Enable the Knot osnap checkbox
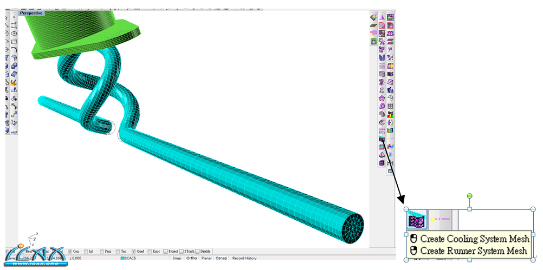The width and height of the screenshot is (543, 270). (x=150, y=251)
